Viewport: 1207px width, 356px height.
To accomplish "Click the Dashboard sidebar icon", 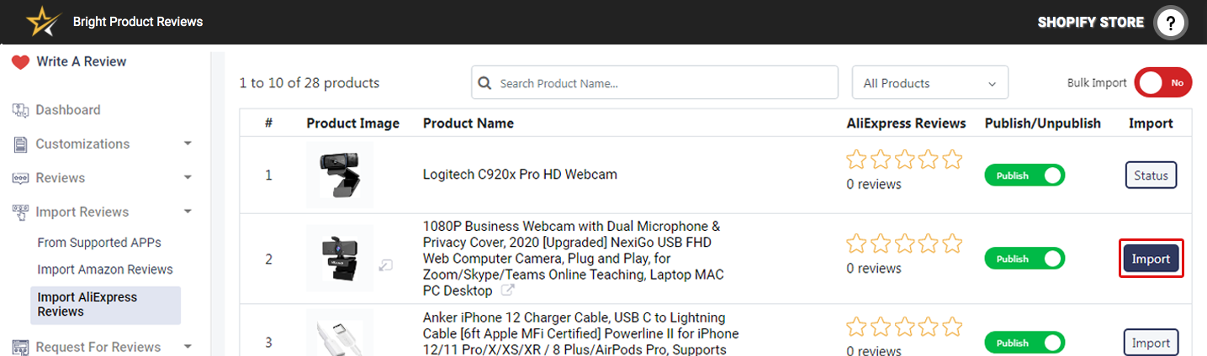I will tap(20, 111).
